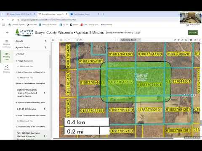Go back with the arrow beside Sawyer logo
This screenshot has width=202, height=151.
point(7,33)
